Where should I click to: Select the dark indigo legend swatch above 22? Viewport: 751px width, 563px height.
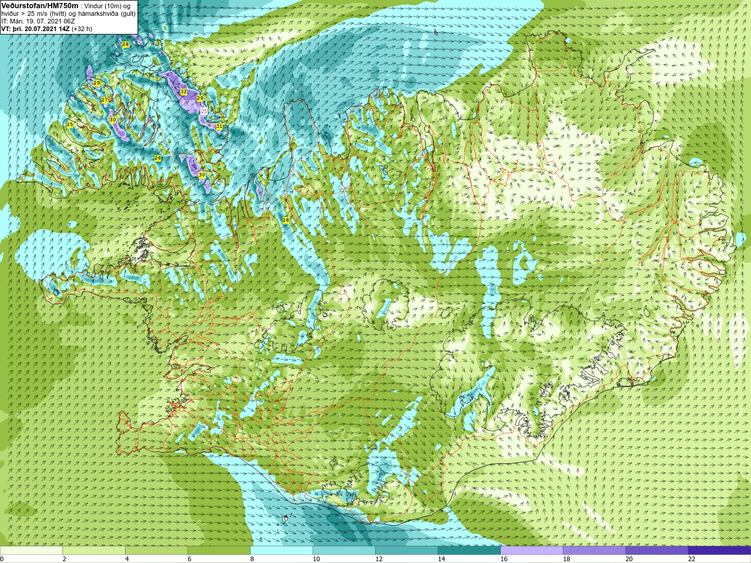click(x=719, y=551)
